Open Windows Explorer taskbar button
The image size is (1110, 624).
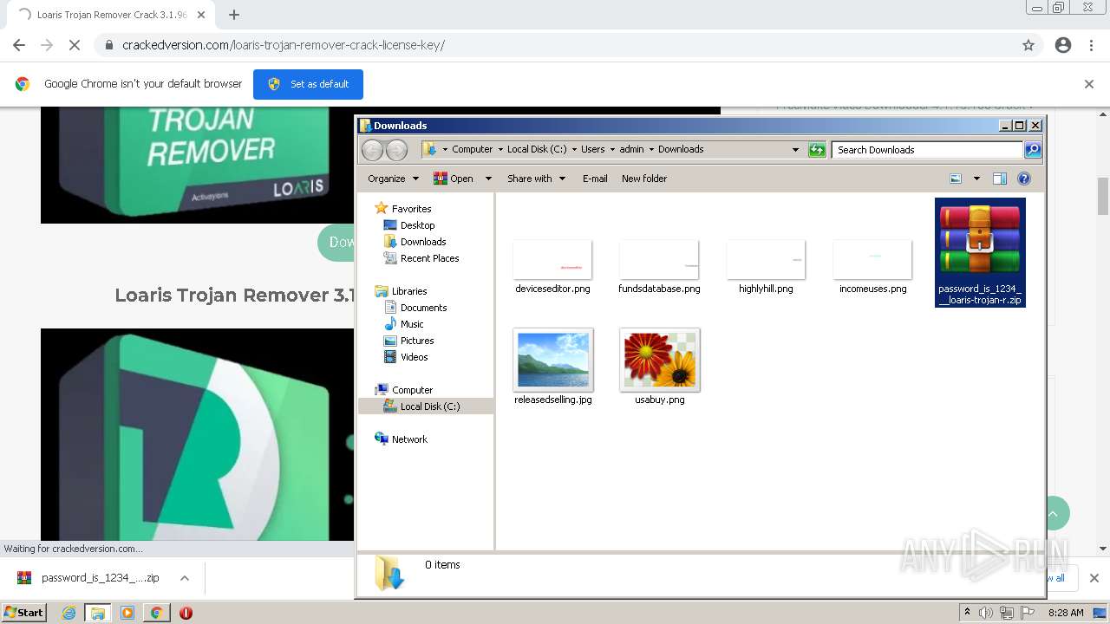coord(97,613)
